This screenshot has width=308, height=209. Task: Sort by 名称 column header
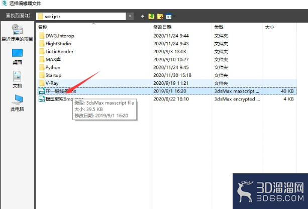tap(43, 27)
